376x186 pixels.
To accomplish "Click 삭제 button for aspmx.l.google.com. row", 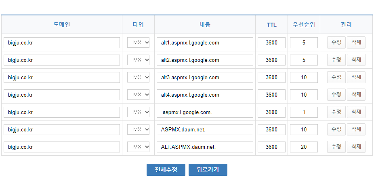I will (x=356, y=112).
